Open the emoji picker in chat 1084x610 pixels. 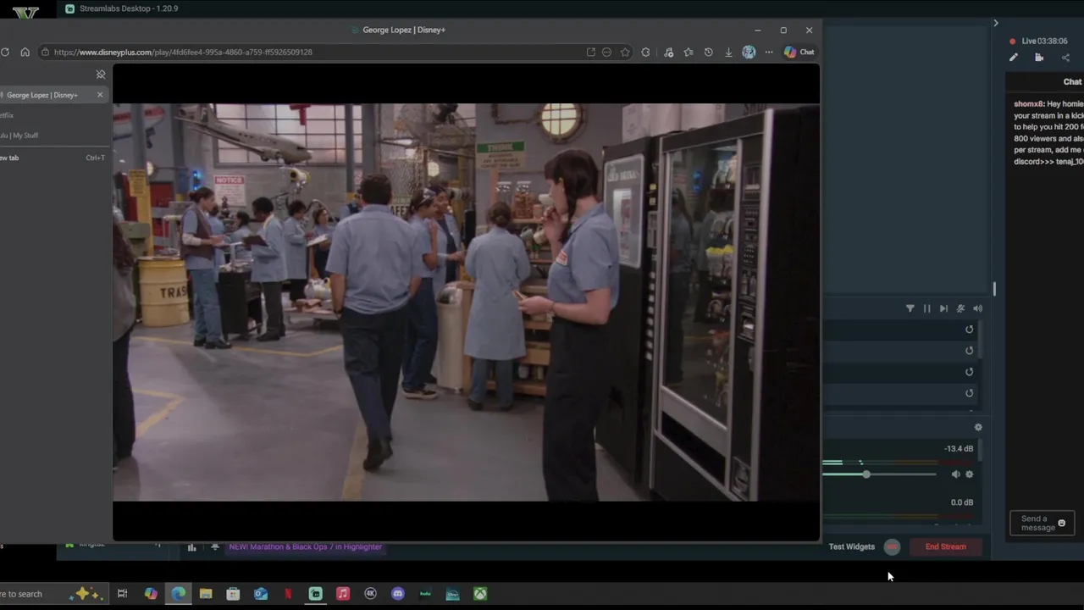(1062, 524)
